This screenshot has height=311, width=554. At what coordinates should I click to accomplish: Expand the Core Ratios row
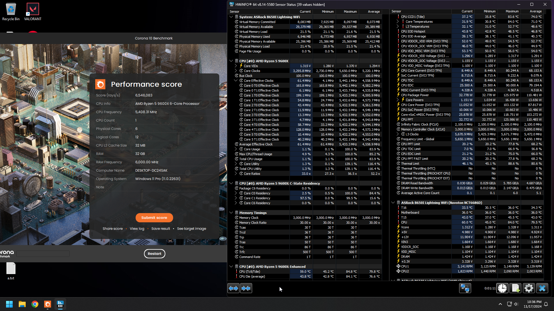pyautogui.click(x=236, y=174)
